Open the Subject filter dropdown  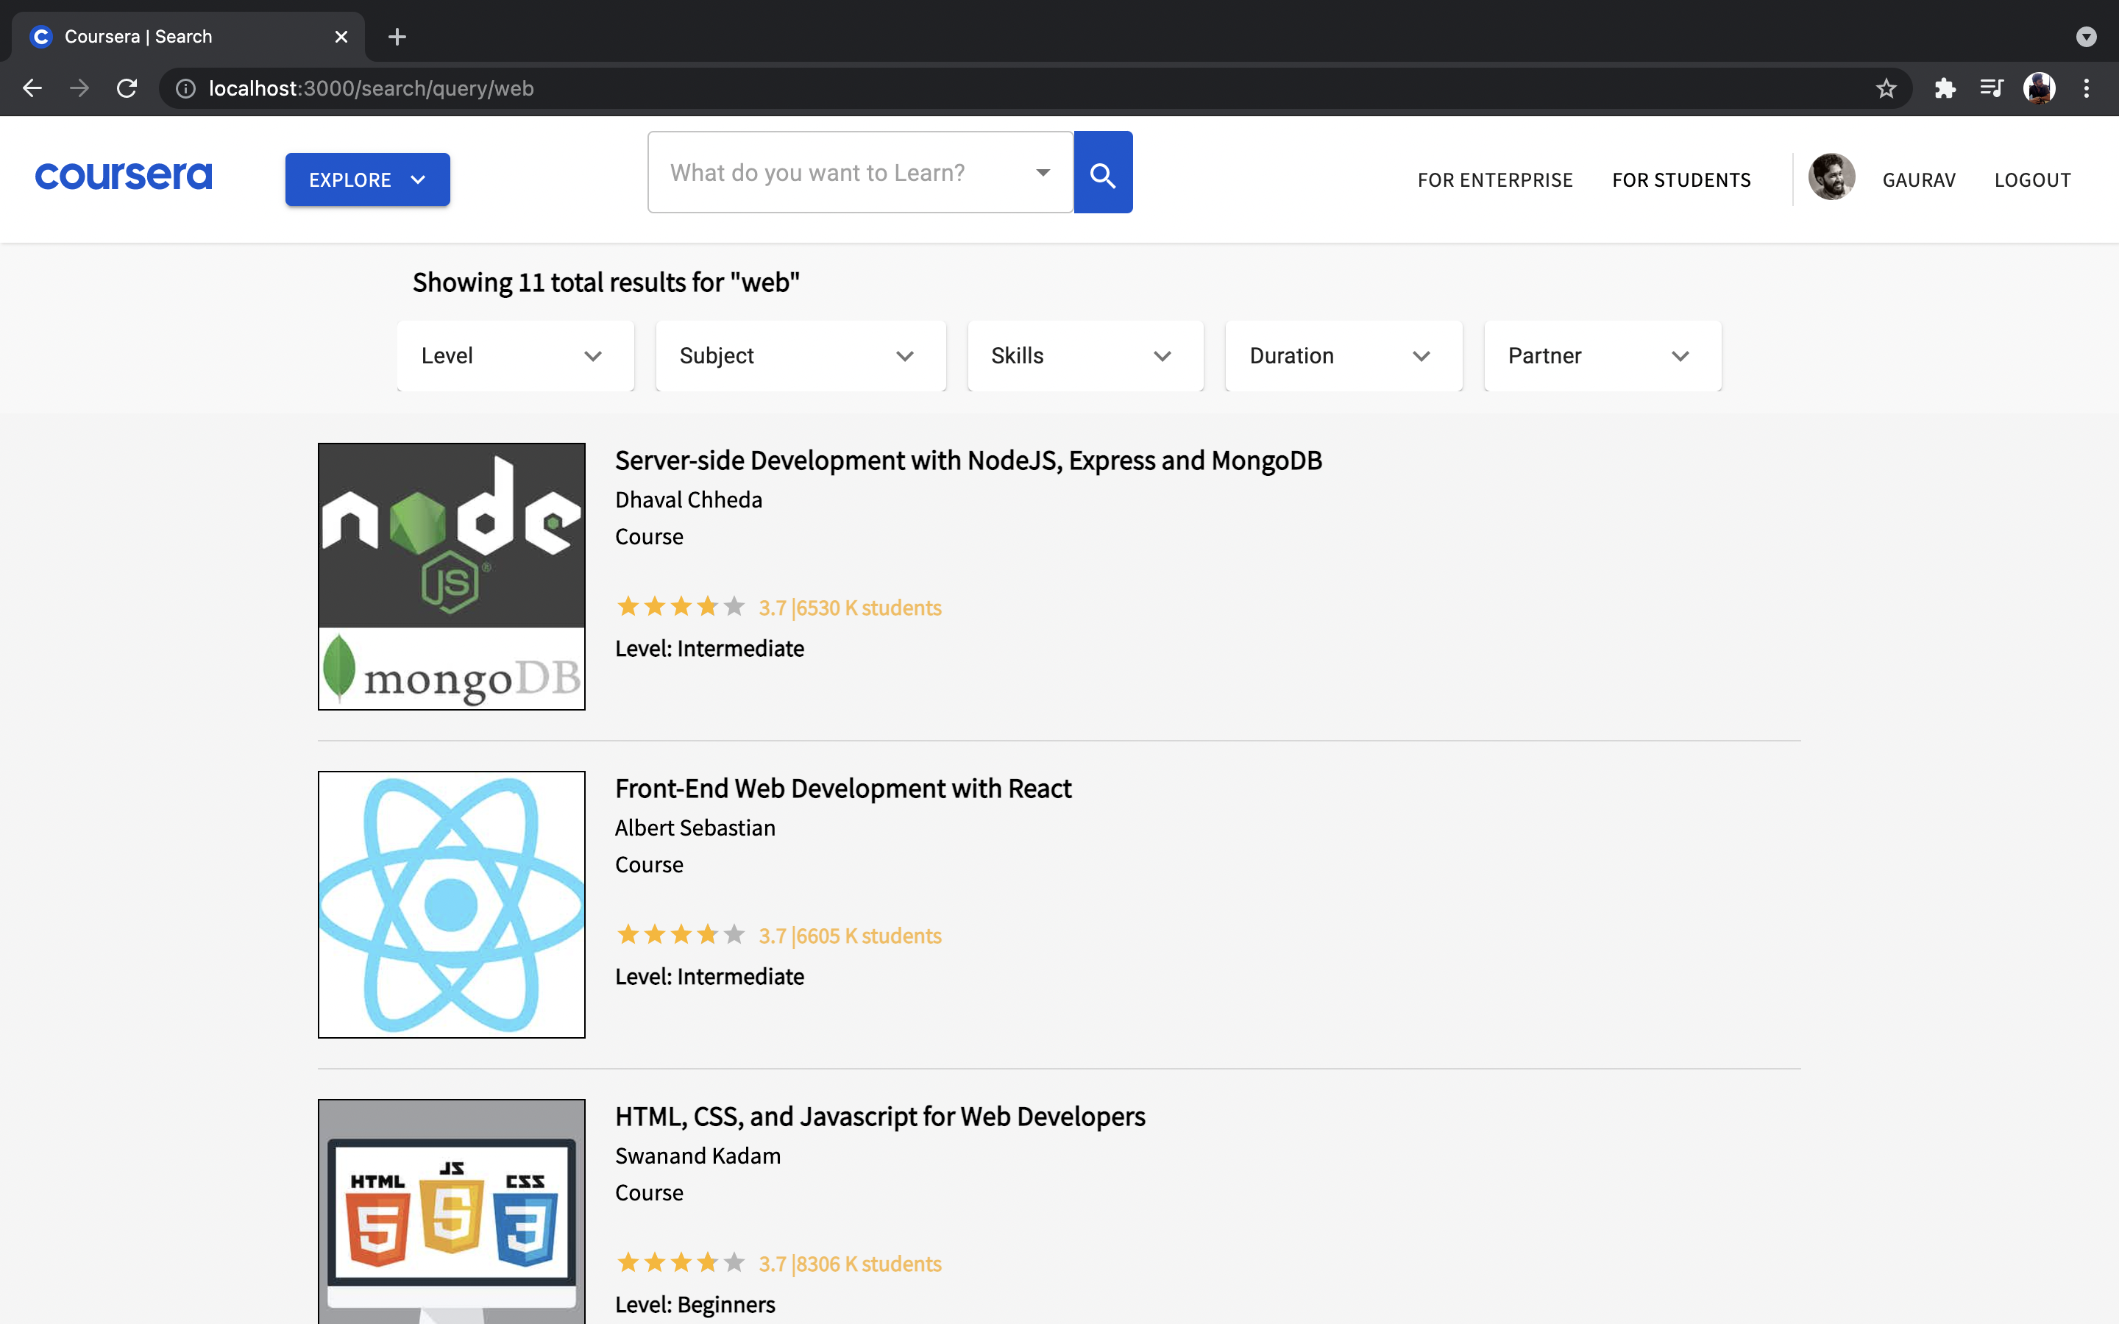(801, 355)
